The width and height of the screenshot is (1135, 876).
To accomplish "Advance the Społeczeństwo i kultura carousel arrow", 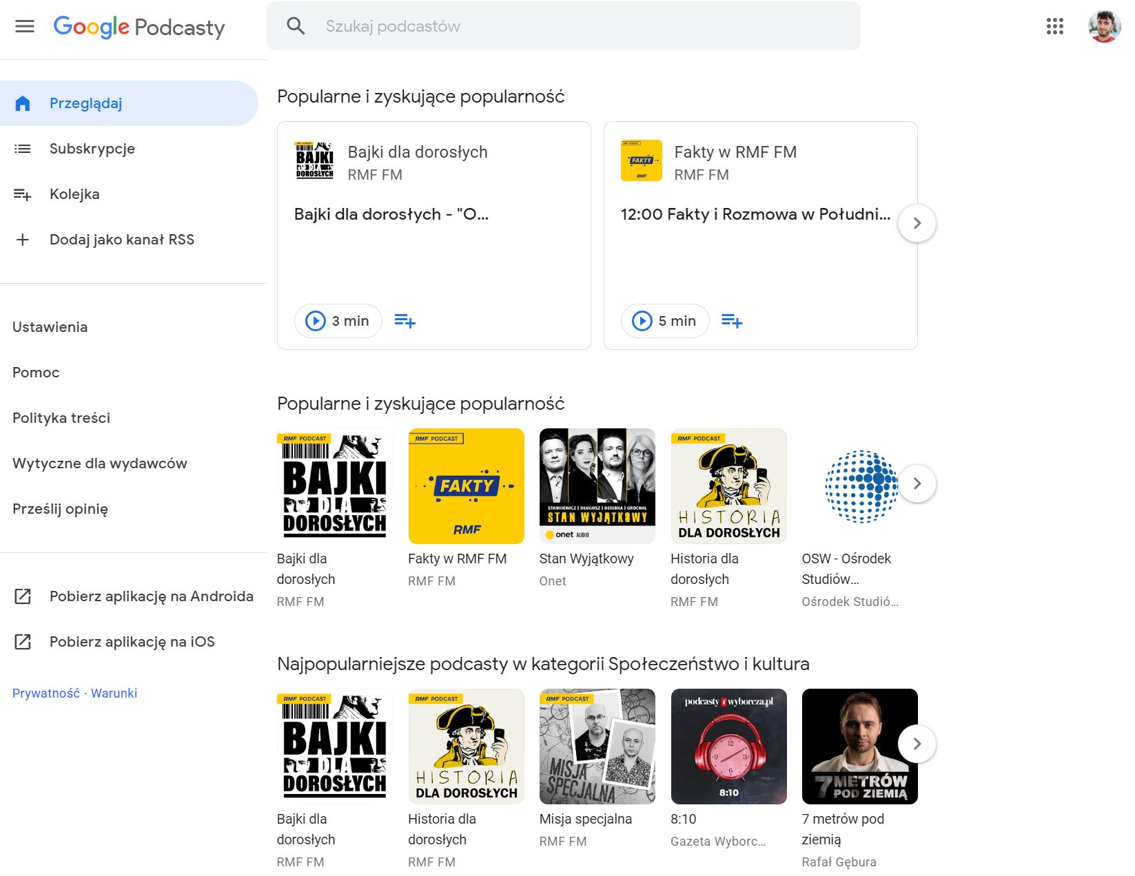I will click(x=917, y=744).
